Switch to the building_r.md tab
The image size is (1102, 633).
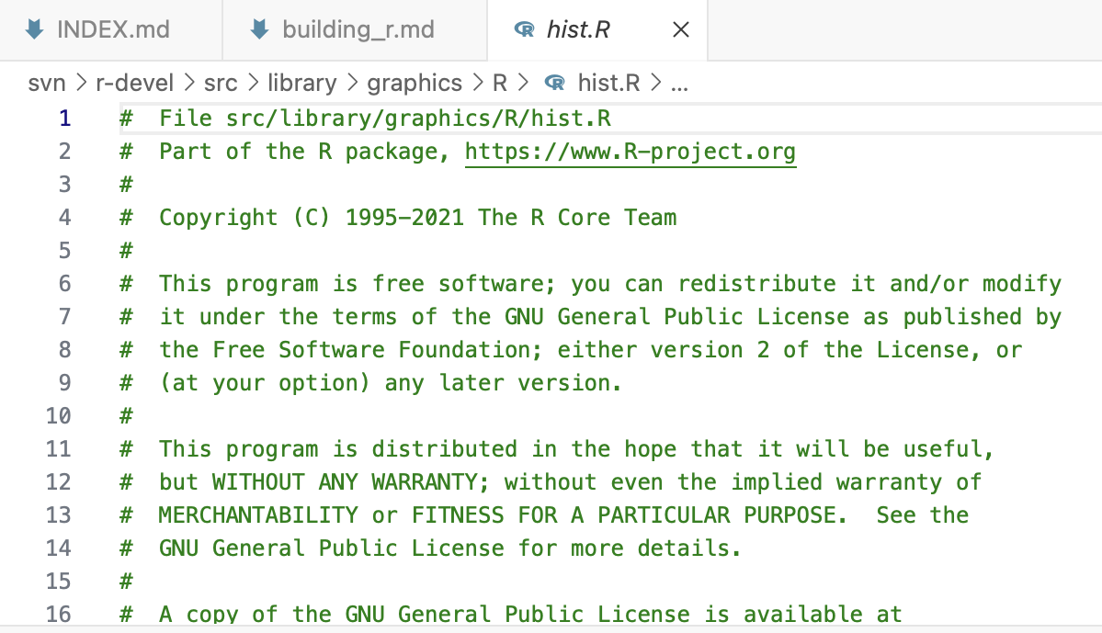tap(358, 29)
